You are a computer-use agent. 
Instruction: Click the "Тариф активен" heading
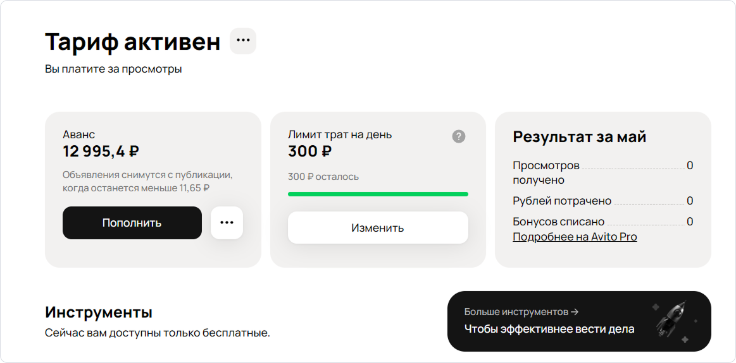pos(133,42)
